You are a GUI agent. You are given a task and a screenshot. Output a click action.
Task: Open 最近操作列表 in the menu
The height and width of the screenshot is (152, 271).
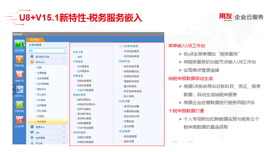pos(42,57)
